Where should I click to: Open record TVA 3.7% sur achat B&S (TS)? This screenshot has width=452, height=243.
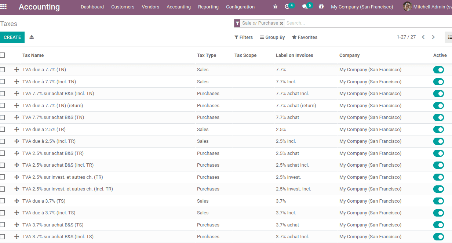tap(53, 225)
